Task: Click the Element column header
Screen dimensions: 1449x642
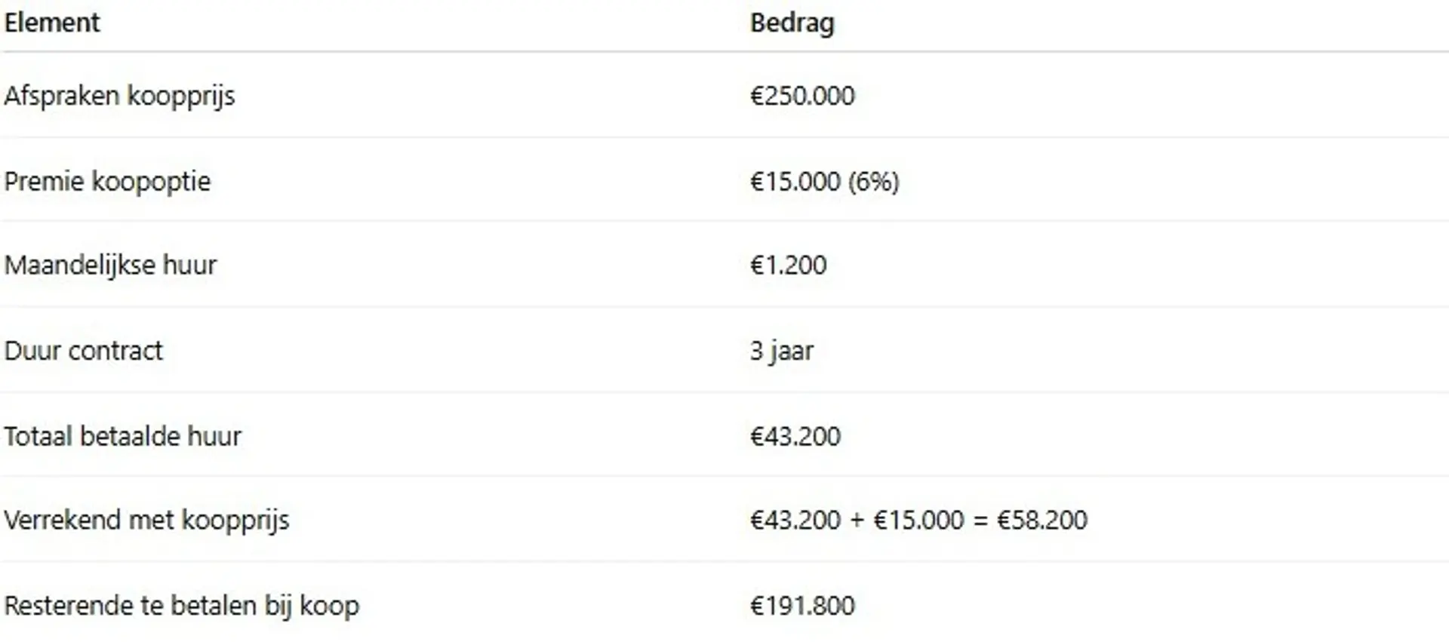Action: coord(51,23)
